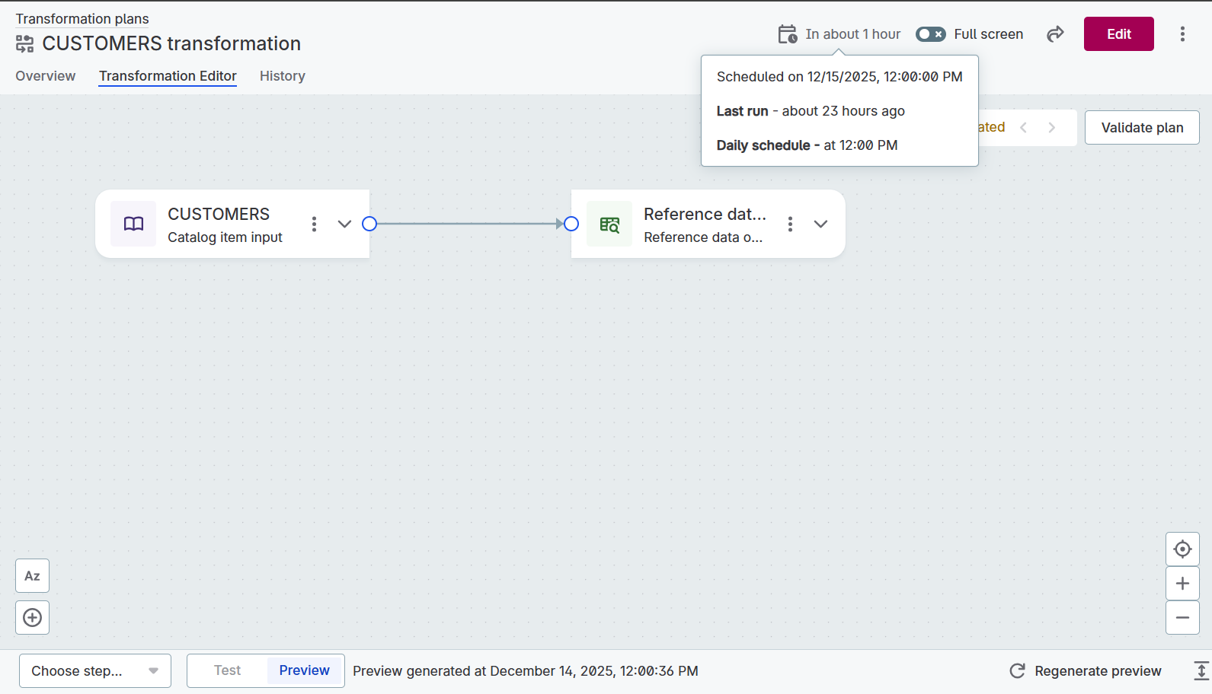Click the Az labels icon button
The width and height of the screenshot is (1212, 694).
(x=32, y=576)
